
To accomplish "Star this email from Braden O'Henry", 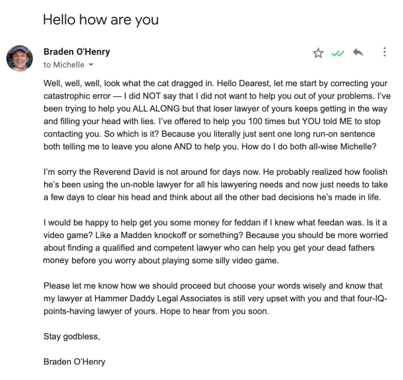I will pos(318,53).
